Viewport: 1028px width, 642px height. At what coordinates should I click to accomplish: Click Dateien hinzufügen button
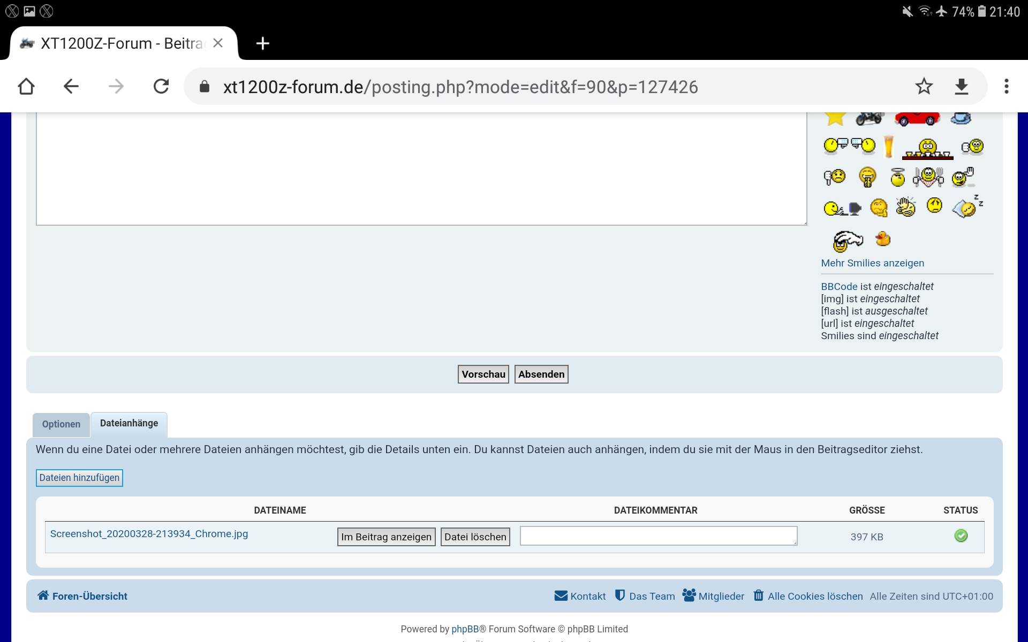pyautogui.click(x=79, y=478)
